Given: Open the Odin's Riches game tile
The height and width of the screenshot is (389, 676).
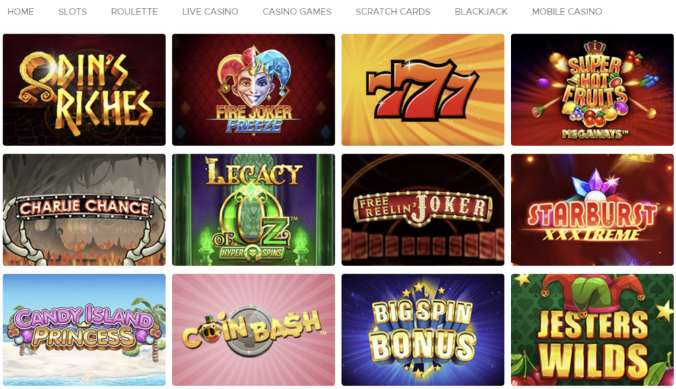Looking at the screenshot, I should coord(84,90).
